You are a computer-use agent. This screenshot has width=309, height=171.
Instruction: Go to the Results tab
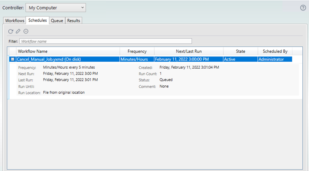tap(74, 21)
